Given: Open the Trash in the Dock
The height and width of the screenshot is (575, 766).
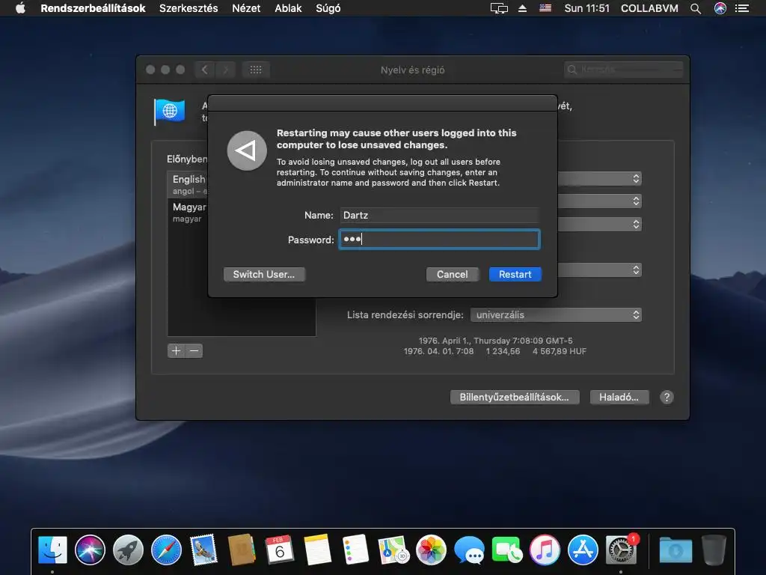Looking at the screenshot, I should [x=714, y=550].
